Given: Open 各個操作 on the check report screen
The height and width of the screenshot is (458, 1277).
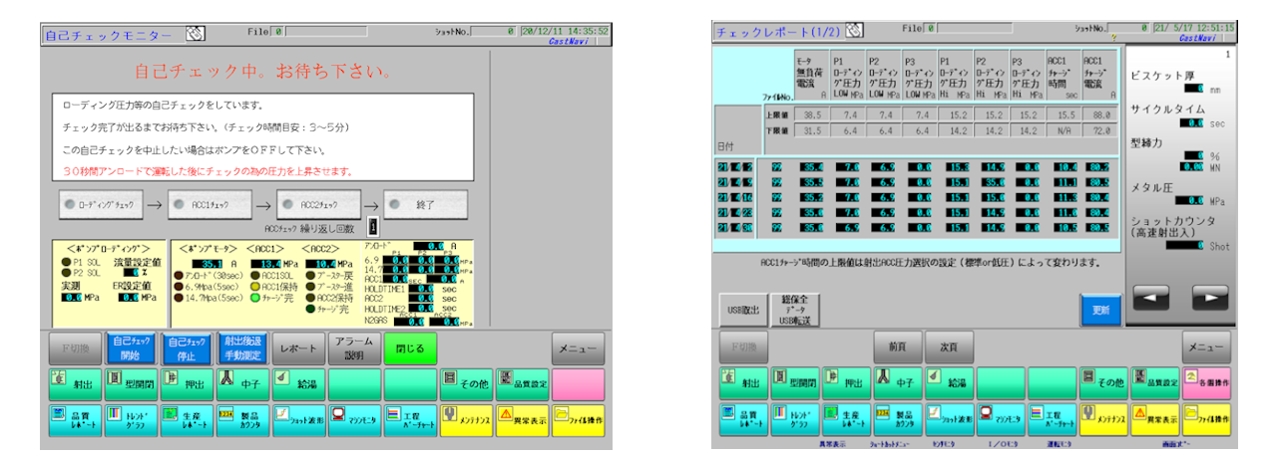Looking at the screenshot, I should click(x=1207, y=381).
